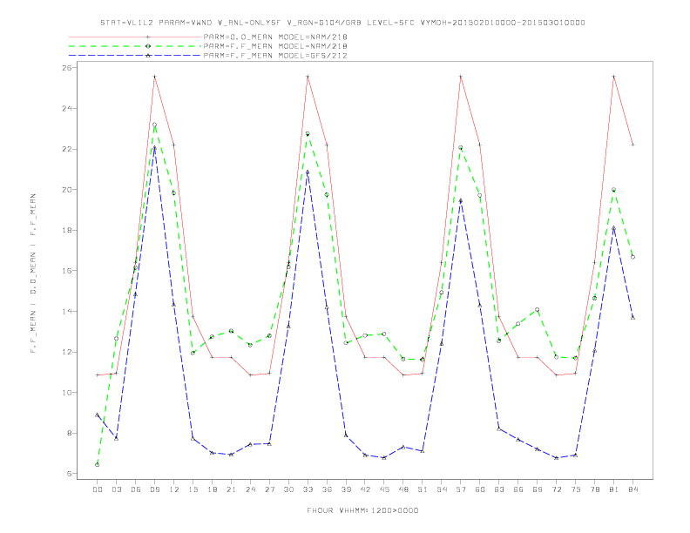Image resolution: width=690 pixels, height=533 pixels.
Task: Click blue triangle data point at hour 00
Action: point(98,415)
